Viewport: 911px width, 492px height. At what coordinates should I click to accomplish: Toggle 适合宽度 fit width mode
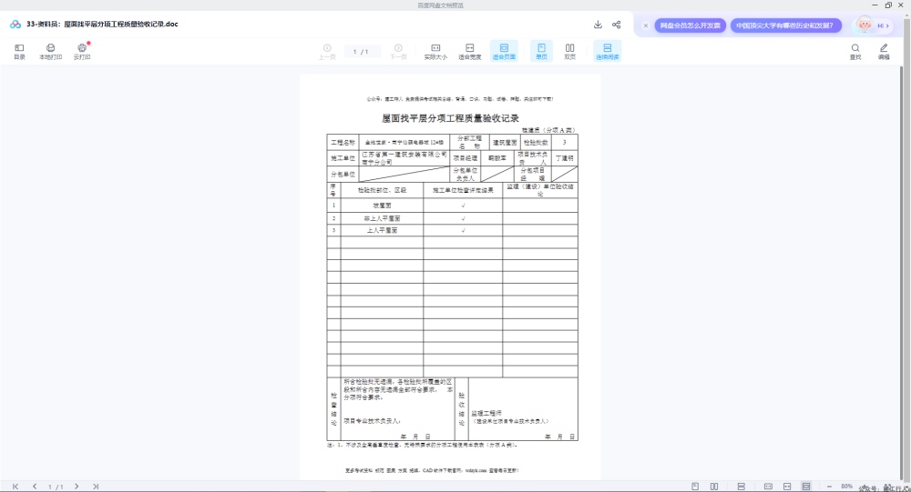pyautogui.click(x=470, y=51)
